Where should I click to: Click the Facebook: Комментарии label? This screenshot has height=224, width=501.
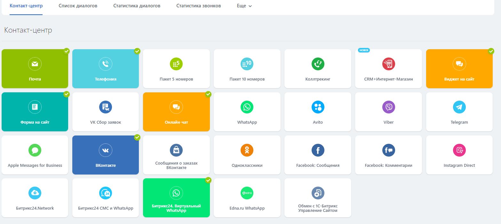click(389, 165)
